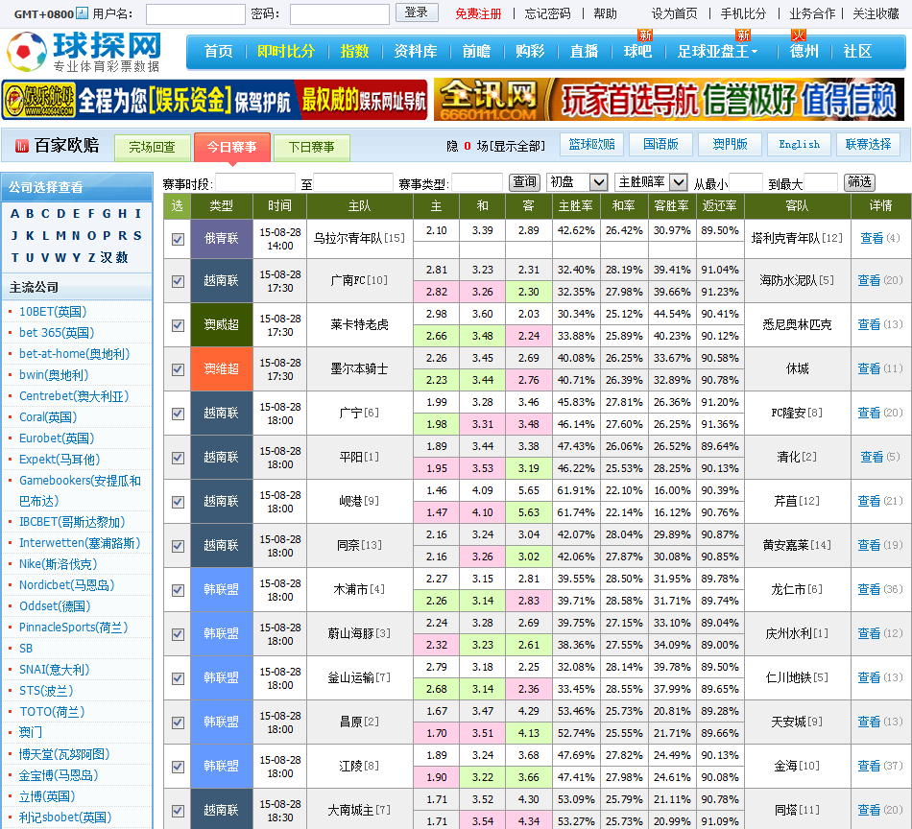Uncheck the 墨尔本骑士 match checkbox

[x=178, y=369]
